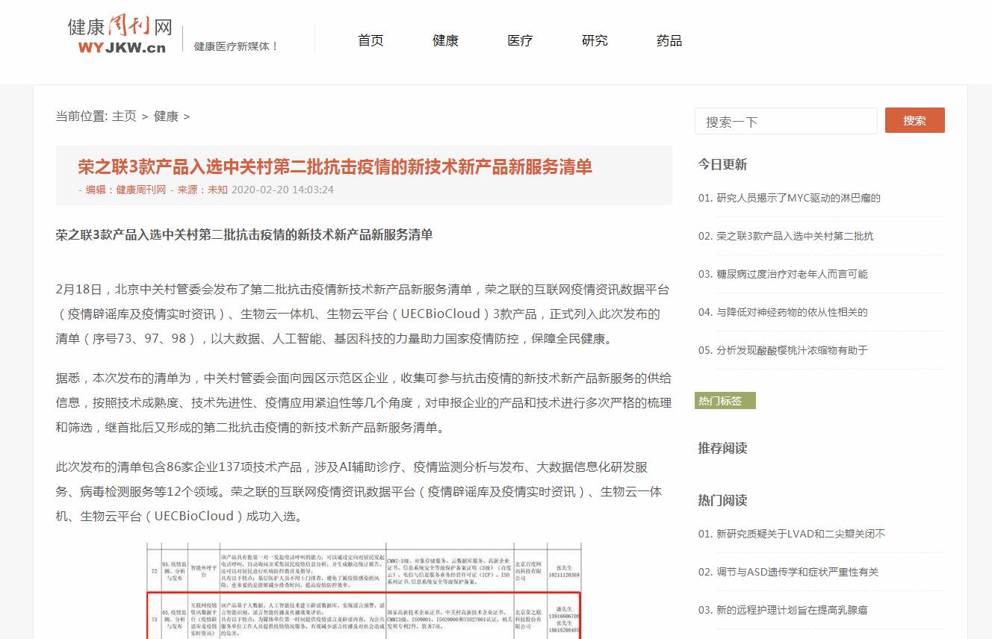992x639 pixels.
Task: Click the 来源：未知 source text
Action: click(x=202, y=190)
